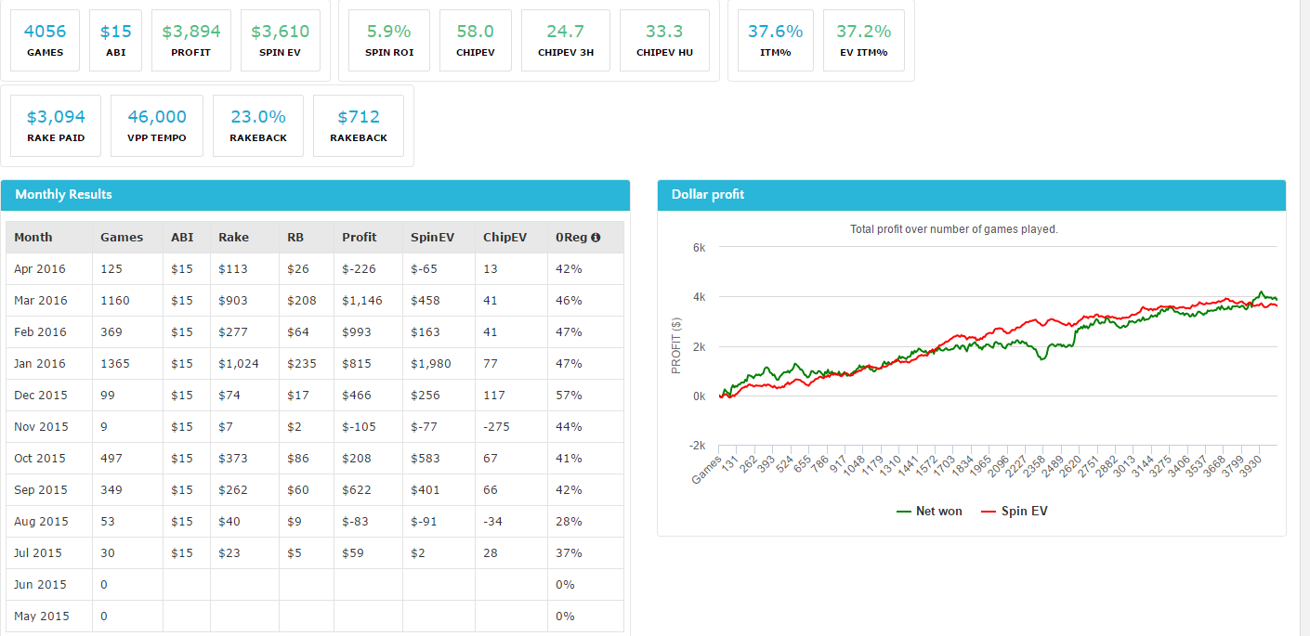The height and width of the screenshot is (636, 1310).
Task: Click the $1,980 SpinEV value
Action: point(431,364)
